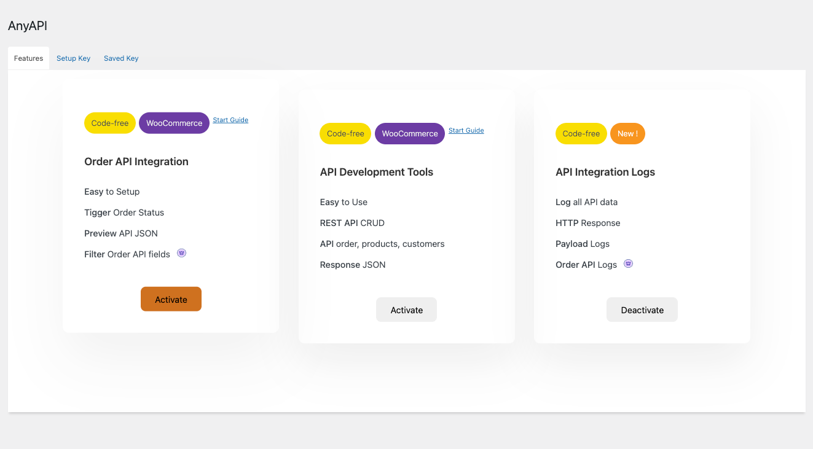813x449 pixels.
Task: Activate the Order API Integration feature
Action: [x=171, y=299]
